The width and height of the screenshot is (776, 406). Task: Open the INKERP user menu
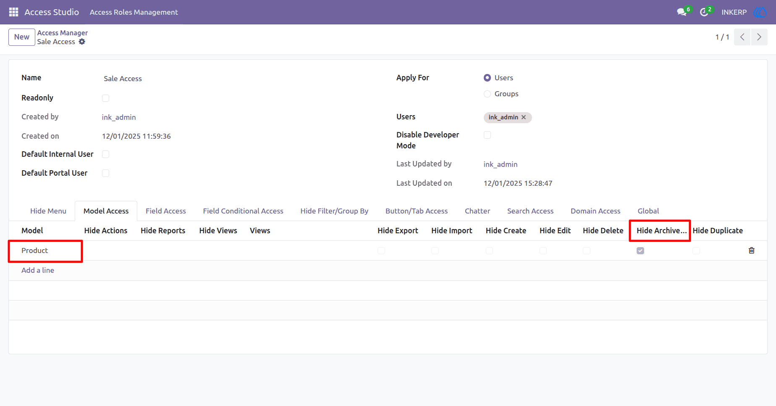(x=734, y=12)
